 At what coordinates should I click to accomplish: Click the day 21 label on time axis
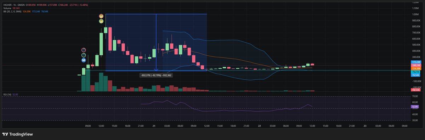[154, 126]
